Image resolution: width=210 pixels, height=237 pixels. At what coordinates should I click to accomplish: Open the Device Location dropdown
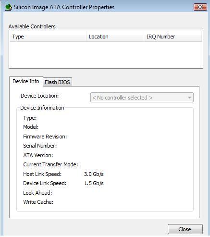[x=142, y=98]
